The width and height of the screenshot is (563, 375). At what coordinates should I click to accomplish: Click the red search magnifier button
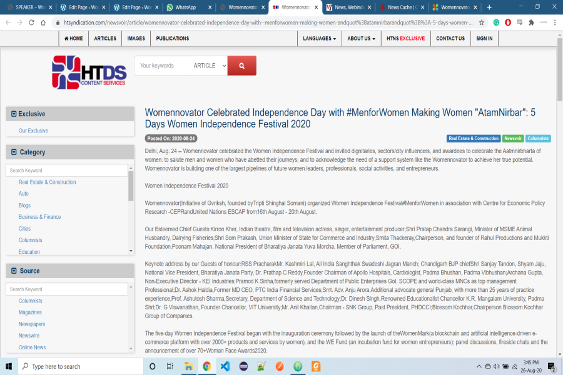tap(241, 66)
